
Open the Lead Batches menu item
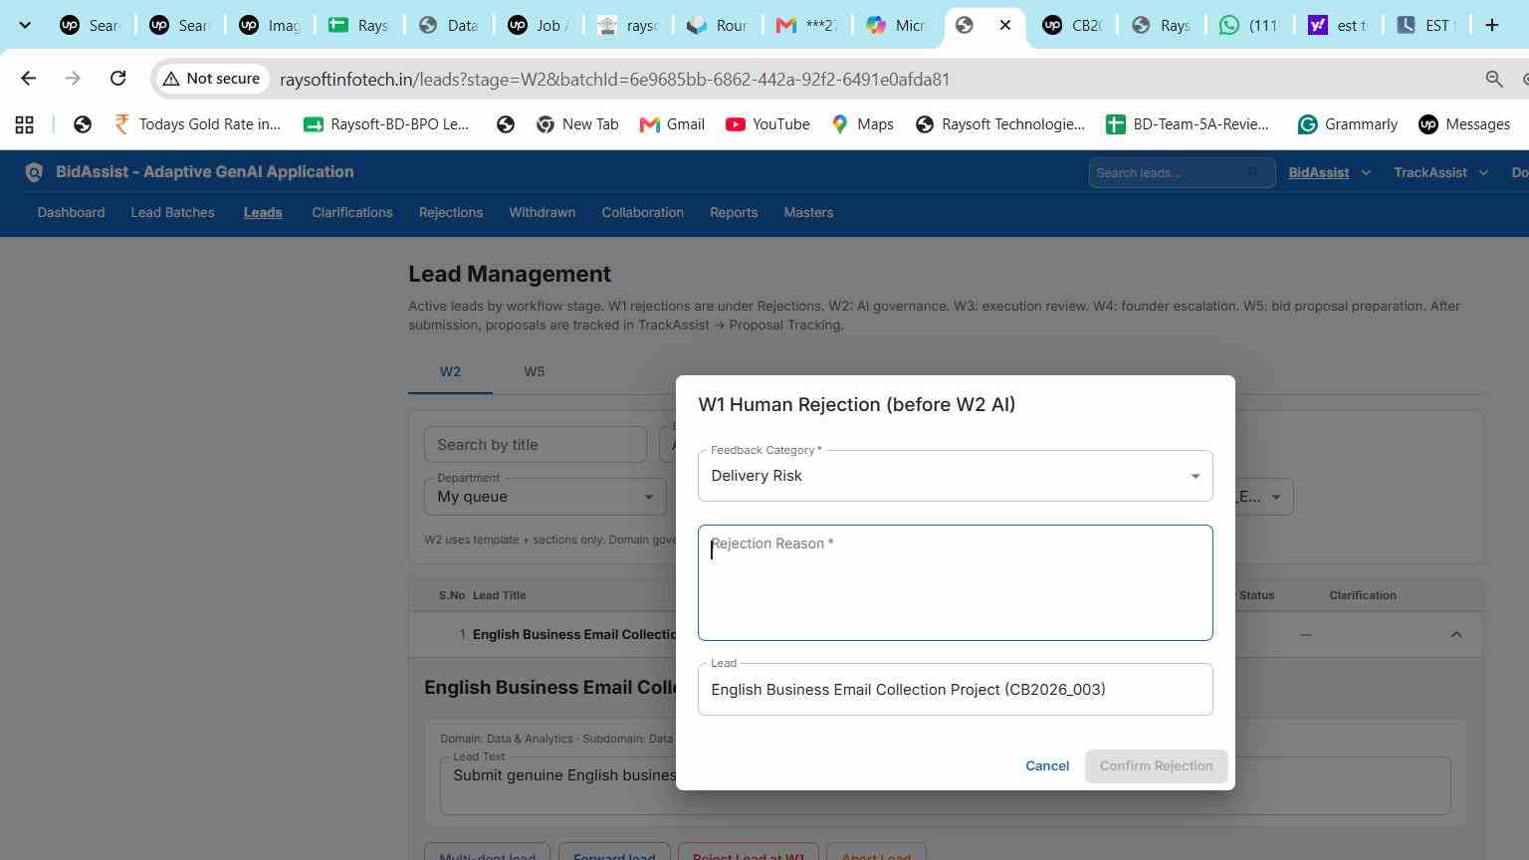[172, 212]
